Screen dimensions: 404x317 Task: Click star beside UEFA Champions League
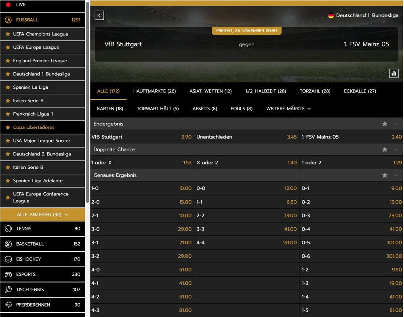(8, 34)
